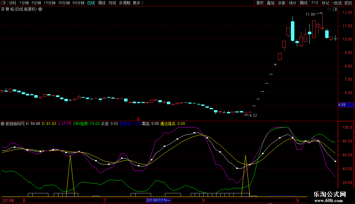Click the month 9 axis label
This screenshot has height=204, width=355.
click(298, 200)
